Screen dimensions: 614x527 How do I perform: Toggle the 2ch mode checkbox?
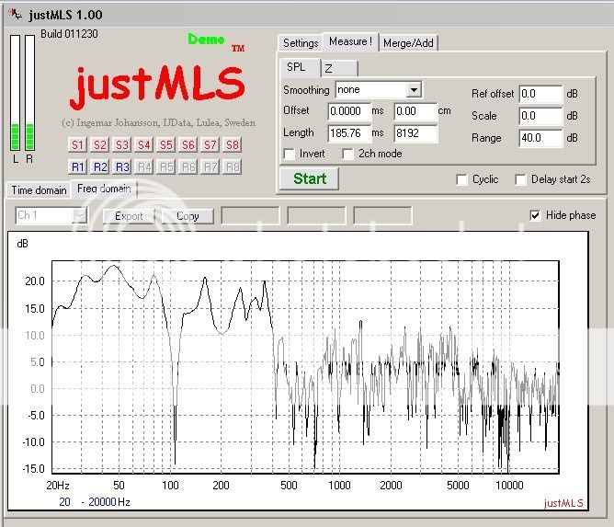(x=348, y=154)
